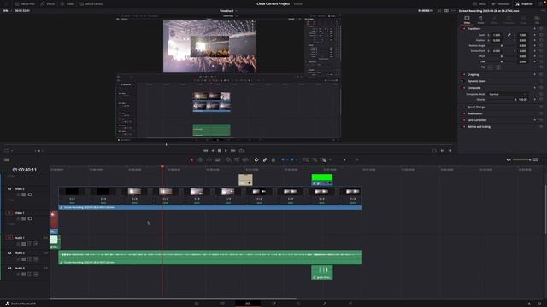This screenshot has width=547, height=307.
Task: Switch to the Fairlight page
Action: pyautogui.click(x=325, y=304)
